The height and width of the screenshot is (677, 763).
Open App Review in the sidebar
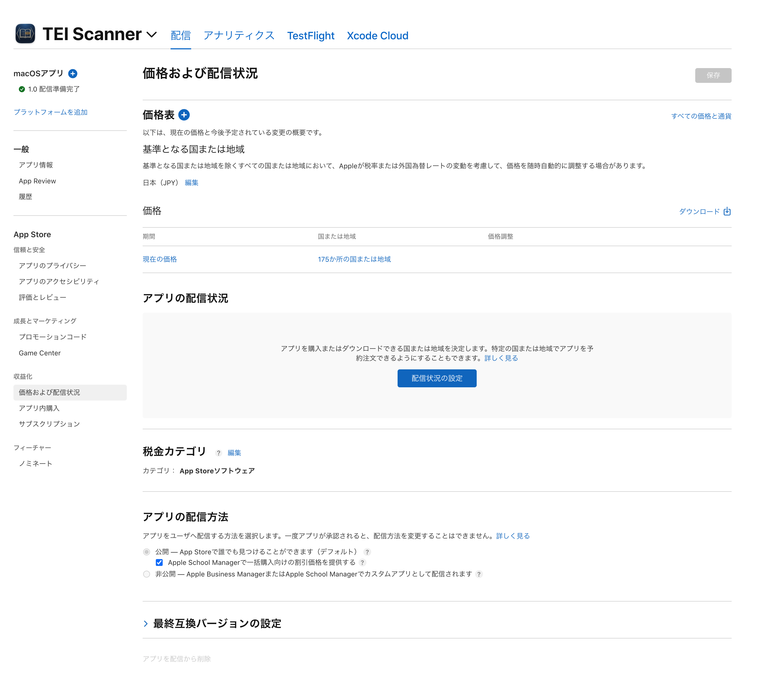pos(37,181)
